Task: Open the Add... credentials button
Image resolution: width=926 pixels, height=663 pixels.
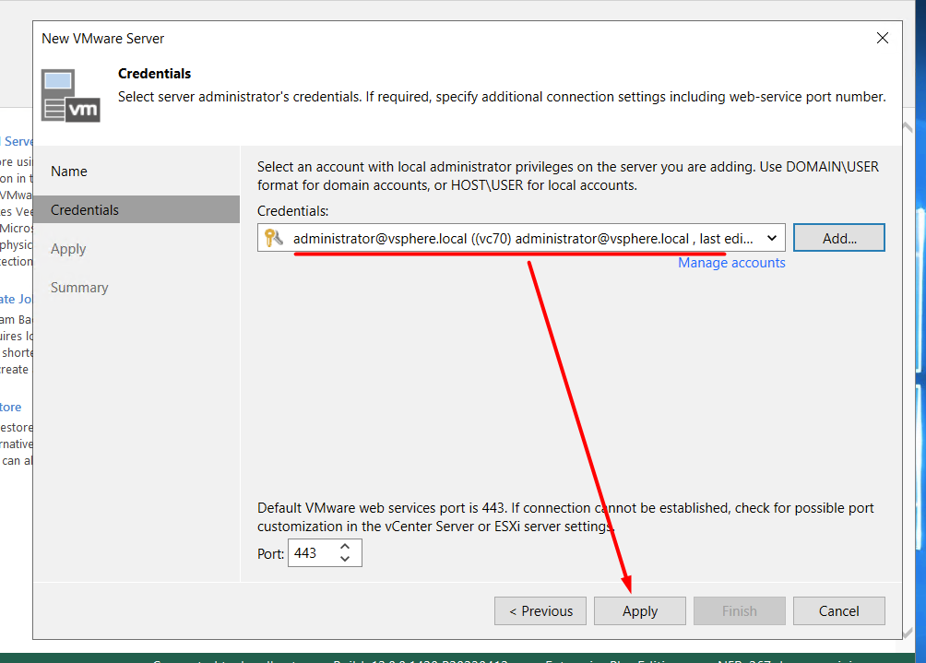Action: [839, 238]
